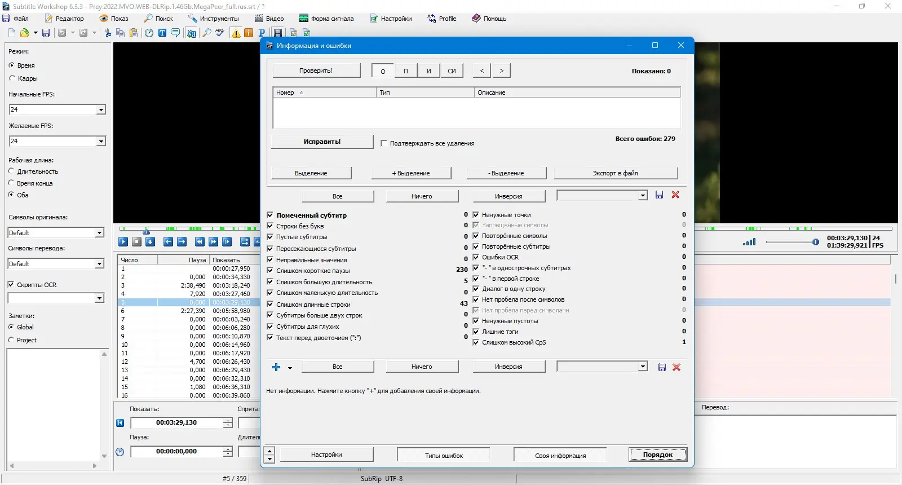The height and width of the screenshot is (485, 902).
Task: Add custom info with the blue plus icon
Action: click(x=276, y=367)
